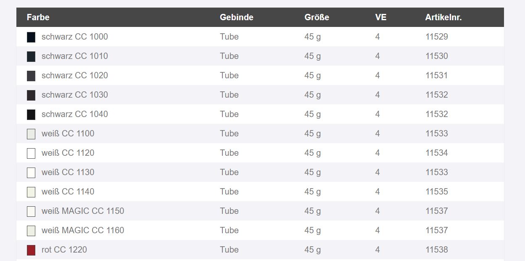Select the schwarz CC 1010 color swatch

[x=31, y=56]
